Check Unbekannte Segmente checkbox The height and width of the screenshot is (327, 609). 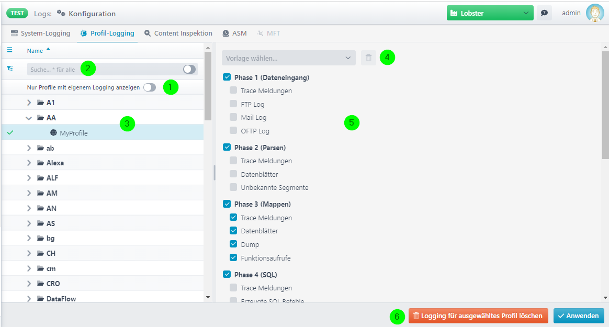tap(233, 187)
